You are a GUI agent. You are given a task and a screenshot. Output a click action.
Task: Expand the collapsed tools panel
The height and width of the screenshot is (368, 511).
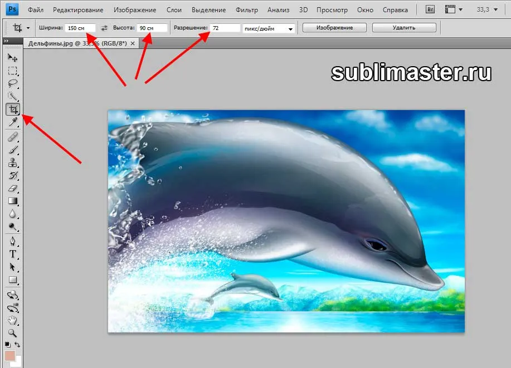pyautogui.click(x=6, y=41)
